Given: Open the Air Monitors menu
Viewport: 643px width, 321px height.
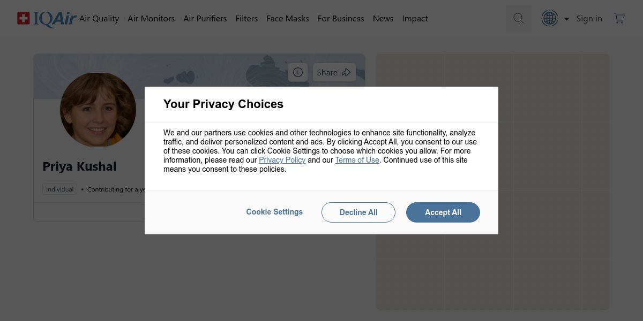Looking at the screenshot, I should tap(151, 18).
